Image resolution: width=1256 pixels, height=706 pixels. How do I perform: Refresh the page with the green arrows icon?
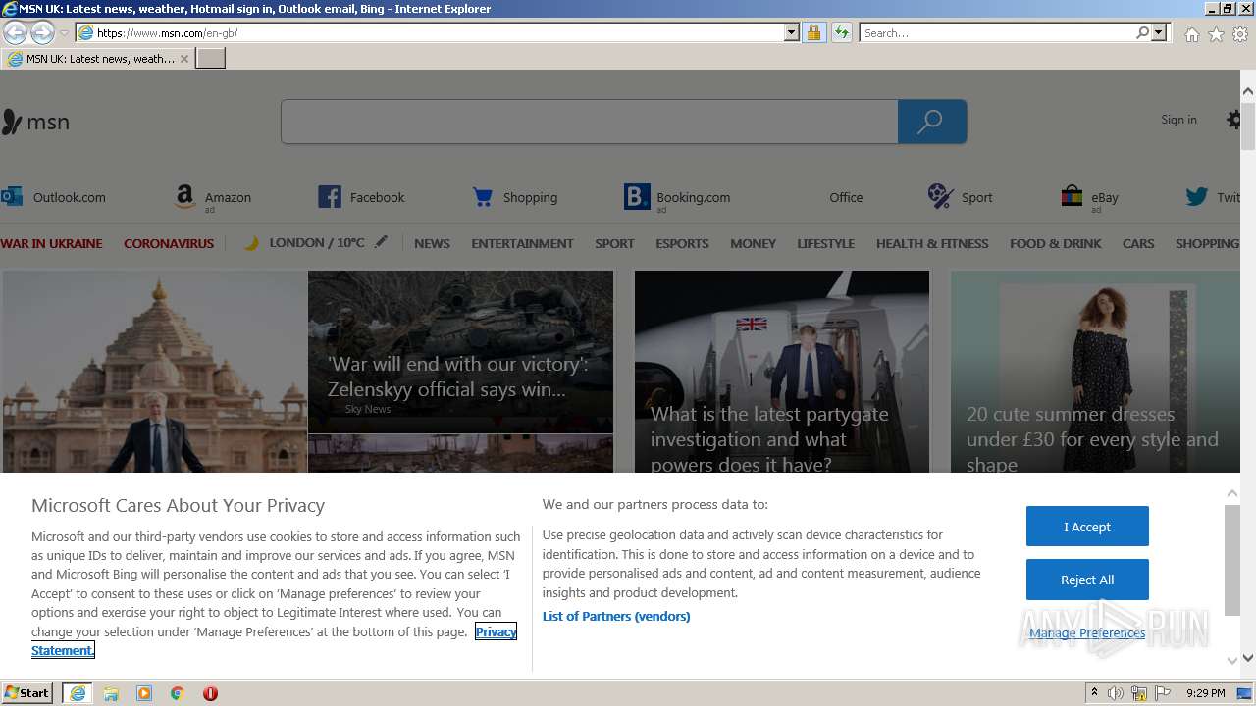pyautogui.click(x=841, y=33)
